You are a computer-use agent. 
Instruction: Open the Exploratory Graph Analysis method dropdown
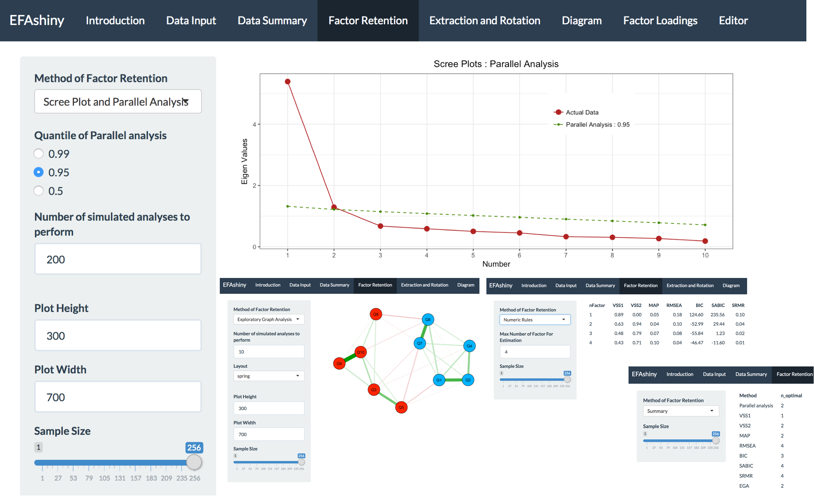point(269,319)
